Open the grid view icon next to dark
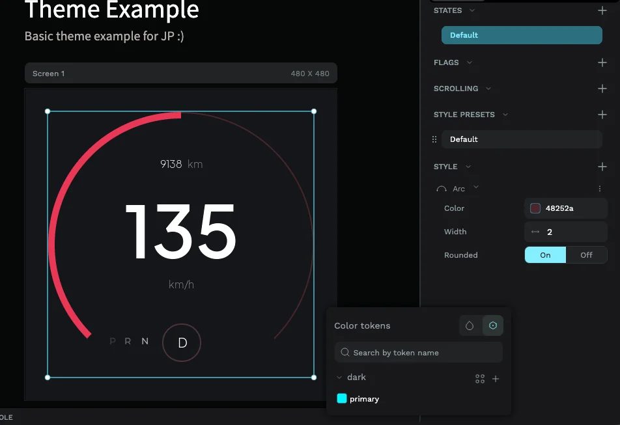The width and height of the screenshot is (620, 425). click(479, 379)
